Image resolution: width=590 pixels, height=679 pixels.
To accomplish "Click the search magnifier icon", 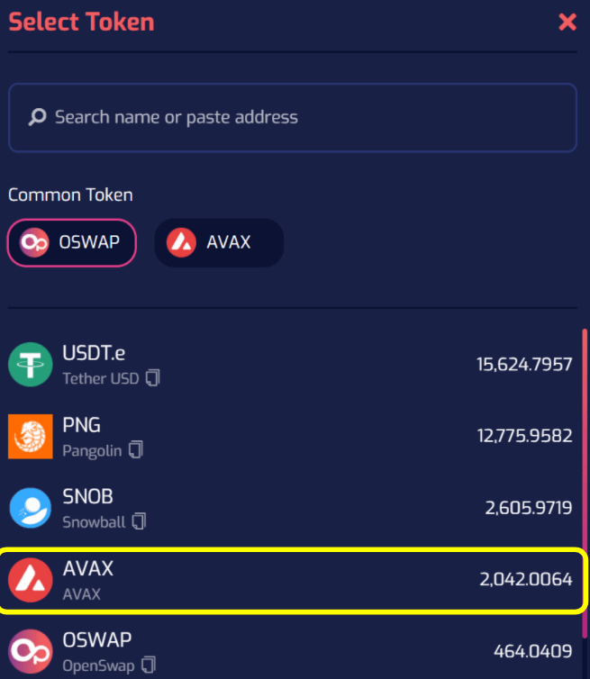I will (x=38, y=117).
